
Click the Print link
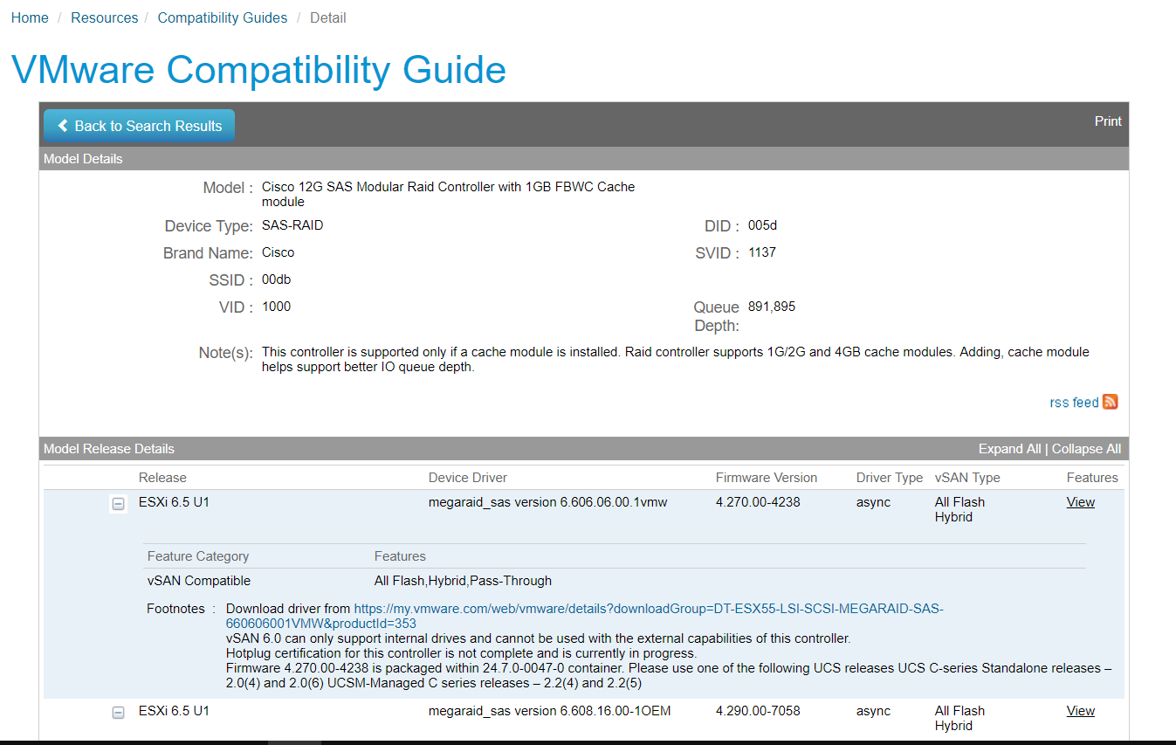(x=1108, y=121)
